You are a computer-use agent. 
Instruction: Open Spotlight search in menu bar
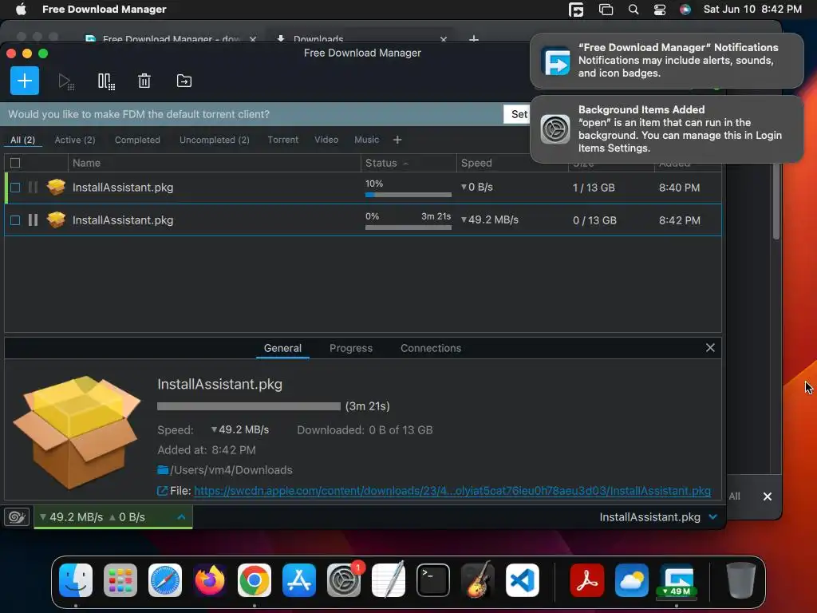[x=633, y=10]
